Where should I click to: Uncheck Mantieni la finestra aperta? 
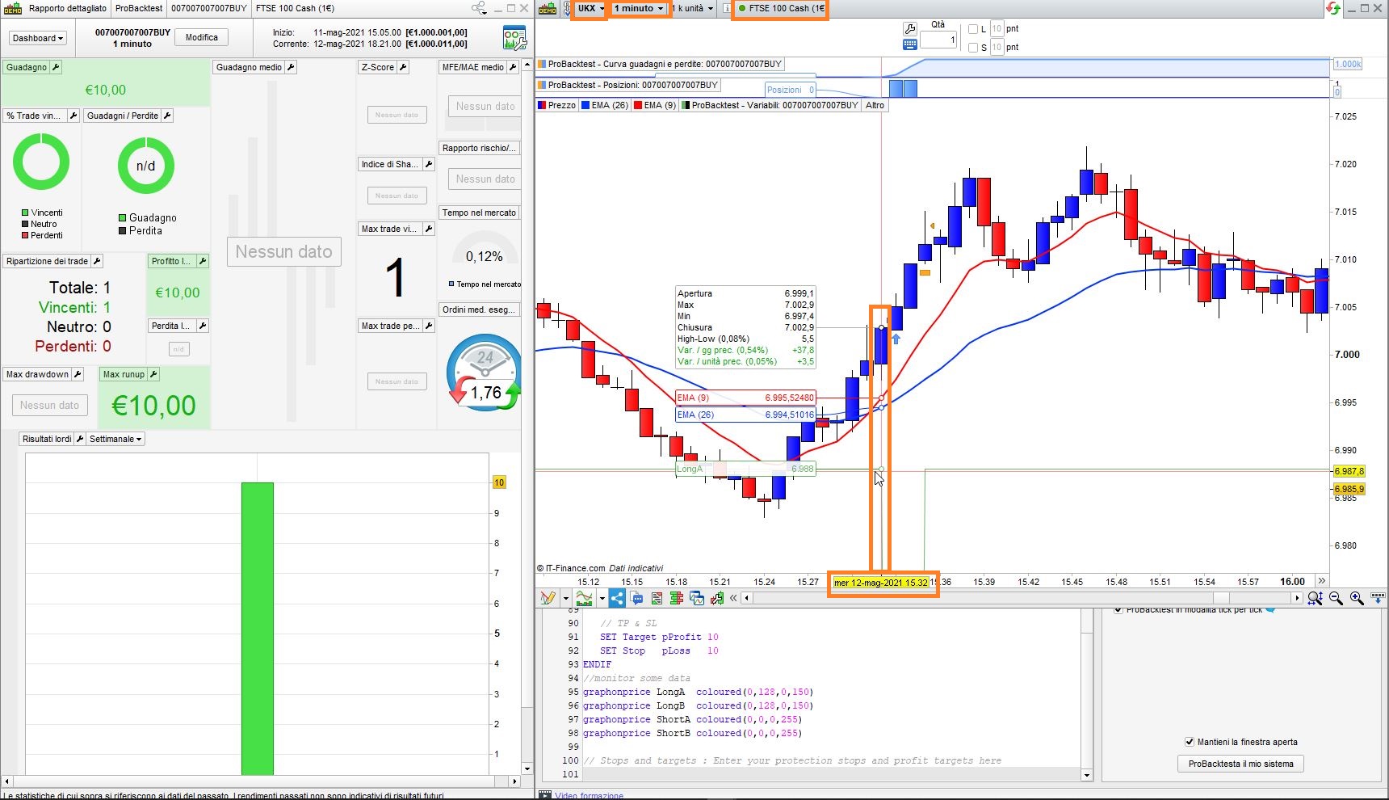click(1190, 742)
